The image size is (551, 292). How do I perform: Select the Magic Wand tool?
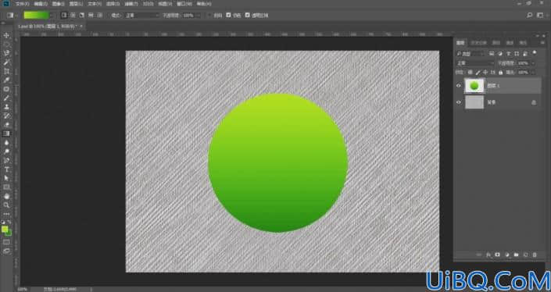coord(6,62)
